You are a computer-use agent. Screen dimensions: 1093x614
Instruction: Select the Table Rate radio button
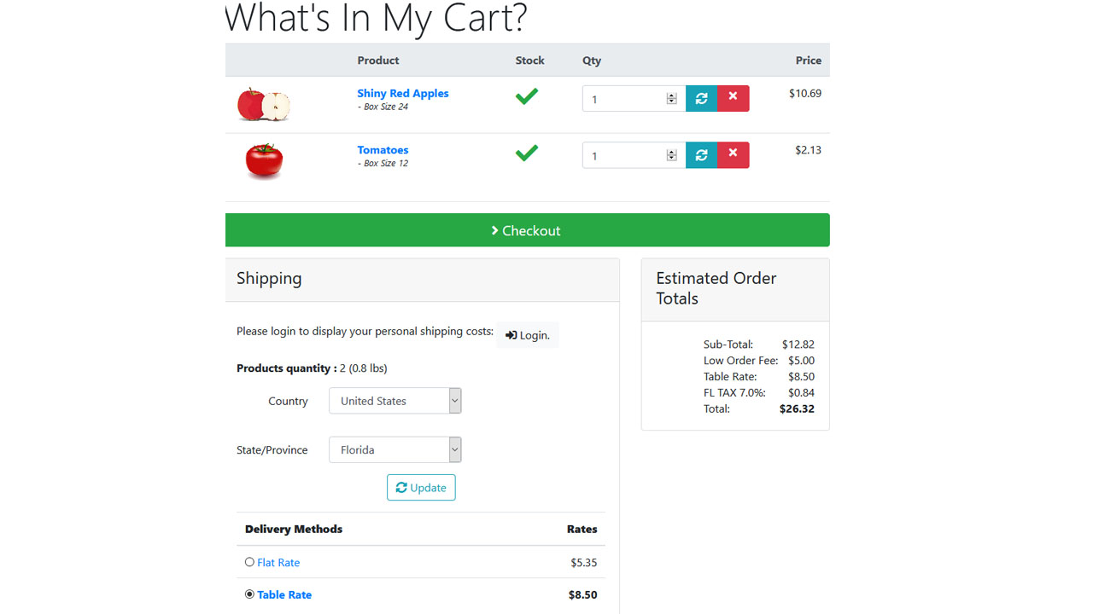249,594
